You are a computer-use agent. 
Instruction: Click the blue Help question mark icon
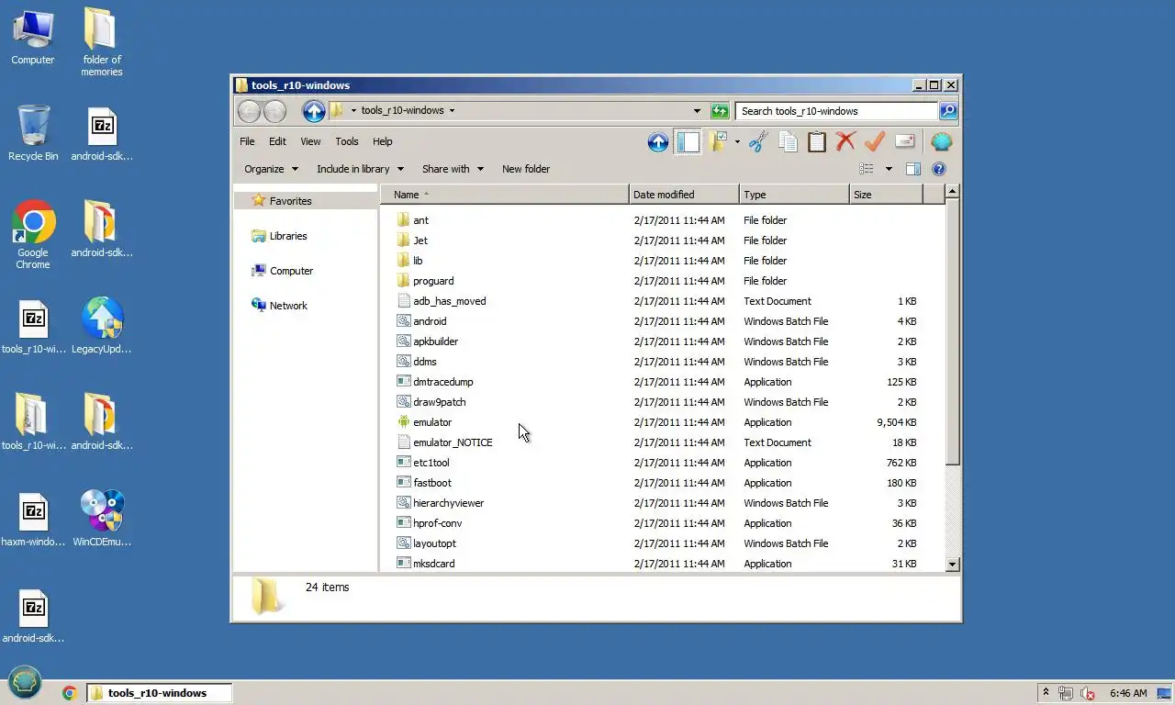pyautogui.click(x=939, y=169)
